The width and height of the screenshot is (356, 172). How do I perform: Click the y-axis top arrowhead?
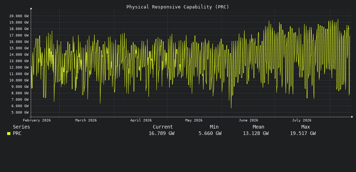pyautogui.click(x=31, y=9)
